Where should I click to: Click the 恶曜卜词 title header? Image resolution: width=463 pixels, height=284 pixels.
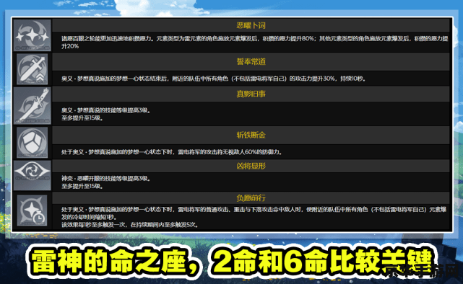pyautogui.click(x=251, y=26)
